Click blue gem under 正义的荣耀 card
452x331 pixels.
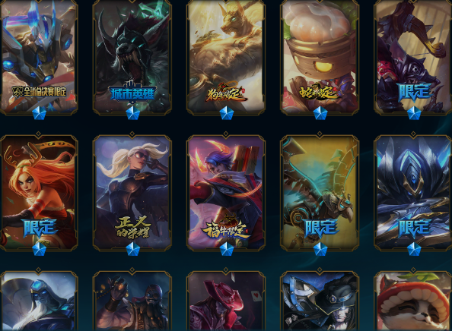(x=132, y=249)
